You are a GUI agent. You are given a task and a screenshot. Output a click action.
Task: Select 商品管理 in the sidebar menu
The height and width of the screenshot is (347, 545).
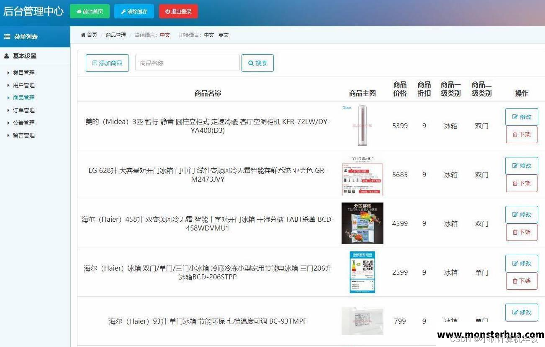pyautogui.click(x=23, y=97)
